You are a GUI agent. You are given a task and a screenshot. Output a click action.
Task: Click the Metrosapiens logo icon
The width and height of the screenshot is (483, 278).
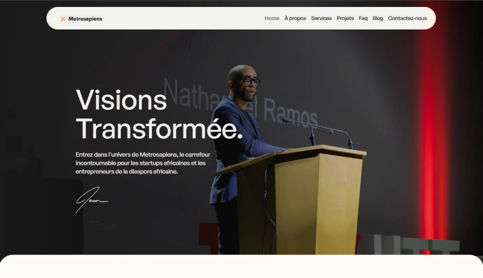(x=63, y=19)
